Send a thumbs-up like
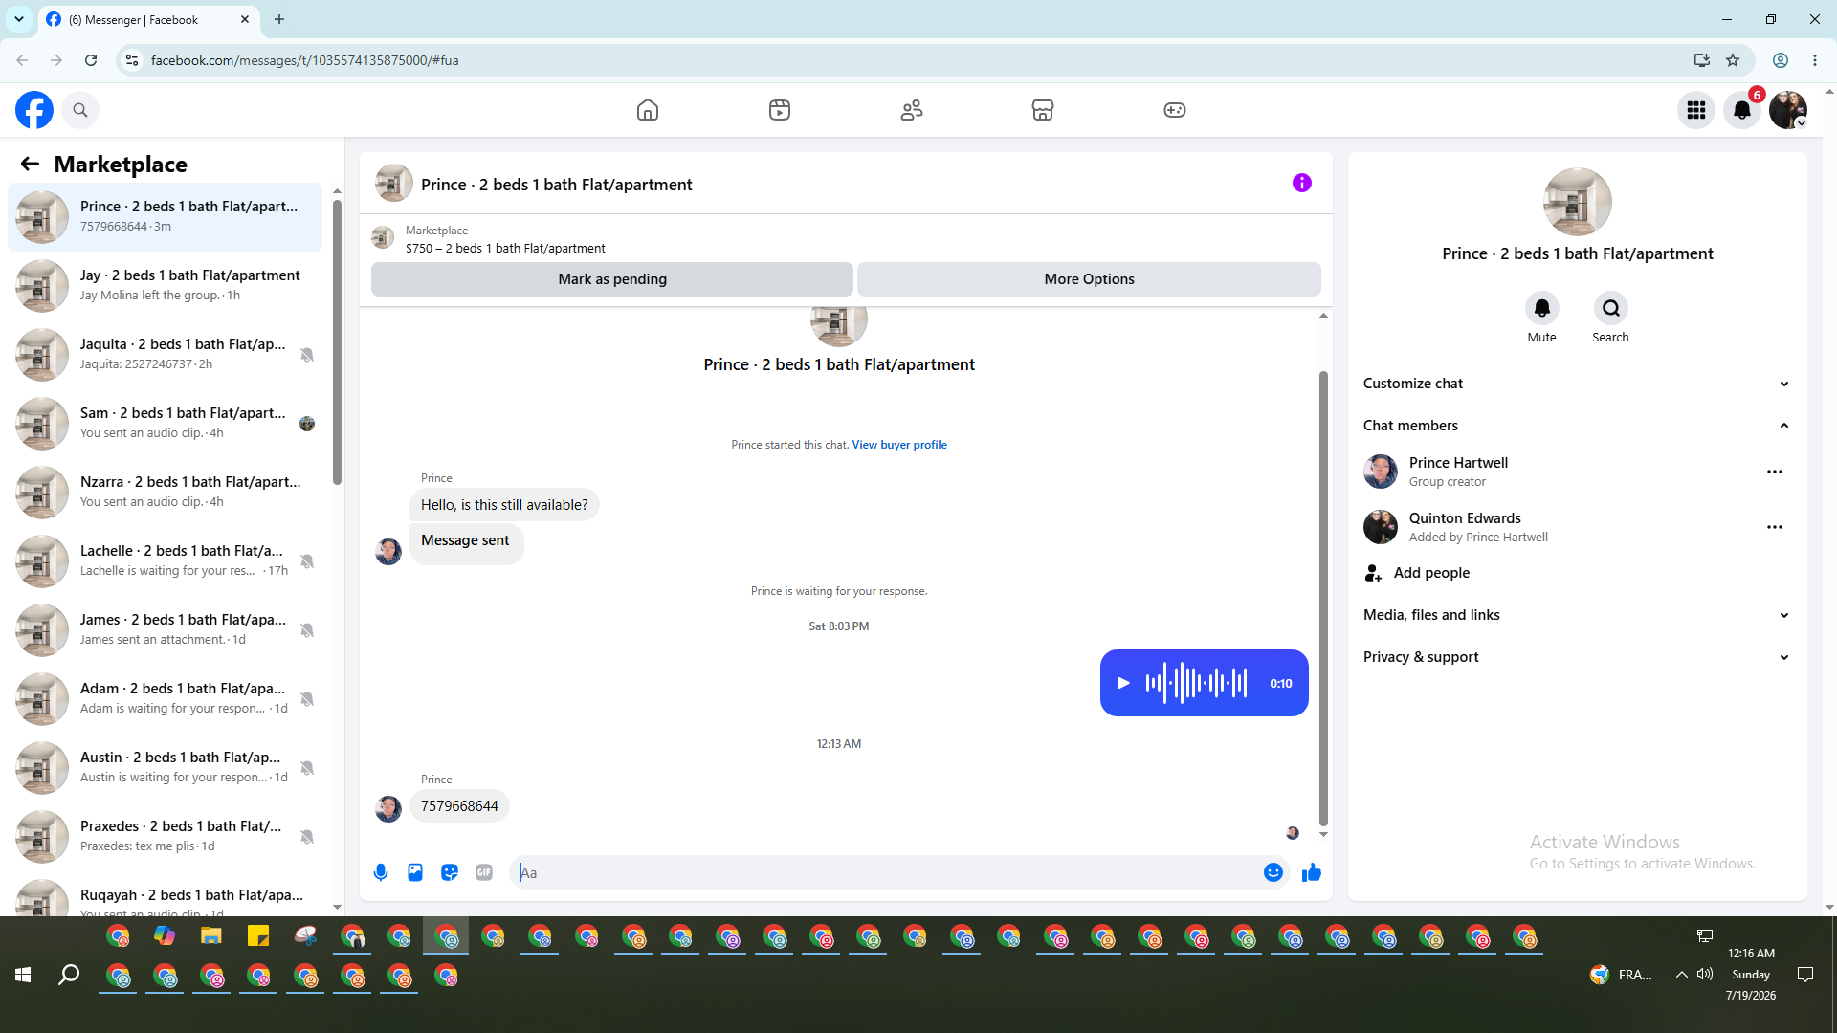The image size is (1837, 1033). tap(1312, 872)
